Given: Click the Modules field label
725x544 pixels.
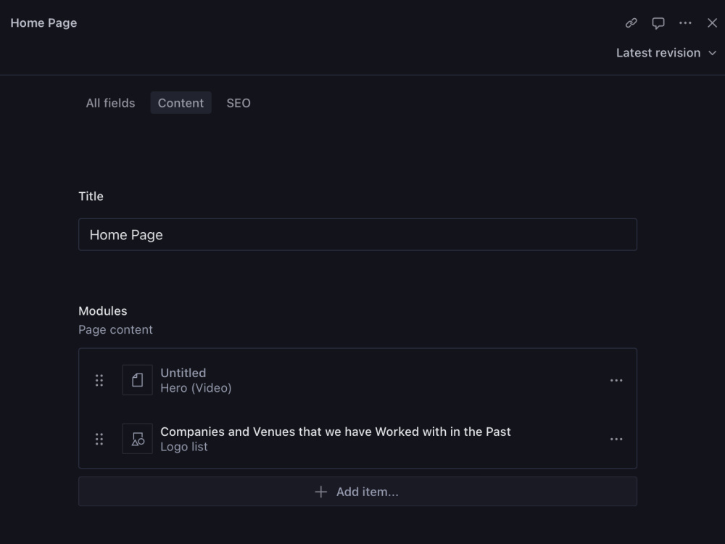Looking at the screenshot, I should coord(103,311).
